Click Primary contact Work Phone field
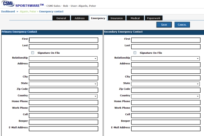204x136 pixels. (x=63, y=109)
